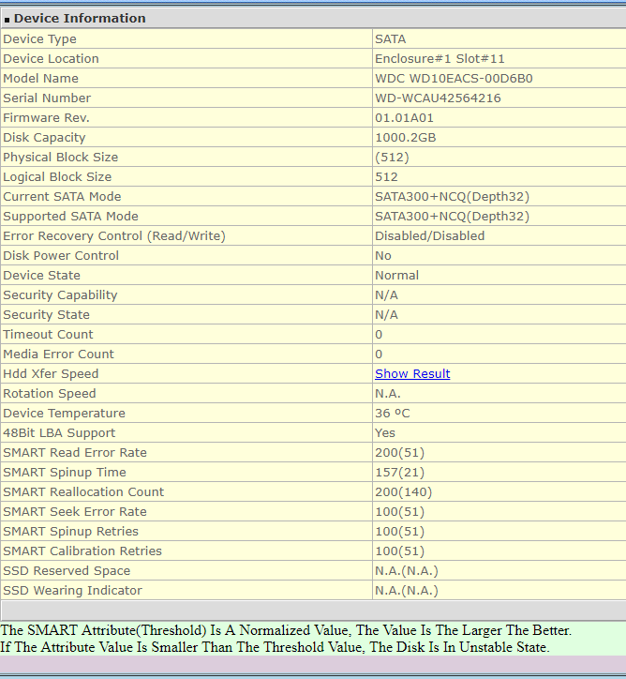Select the Error Recovery Control (Read/Write) label
Screen dimensions: 626x679
(x=114, y=236)
